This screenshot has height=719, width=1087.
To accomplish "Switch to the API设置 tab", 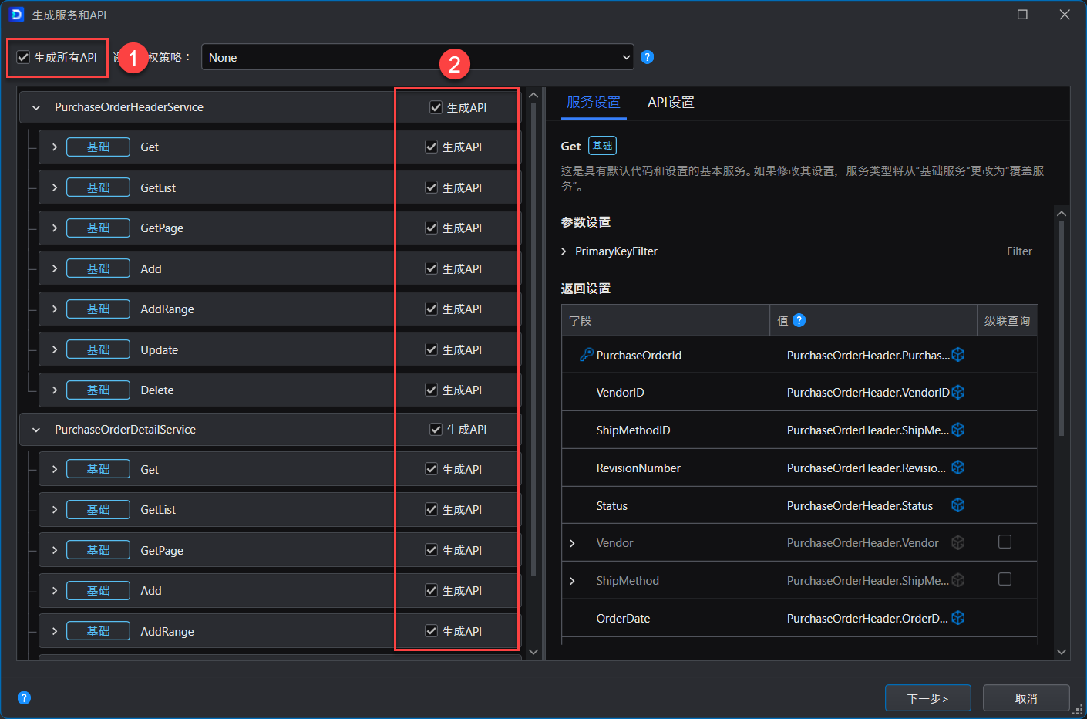I will [671, 103].
